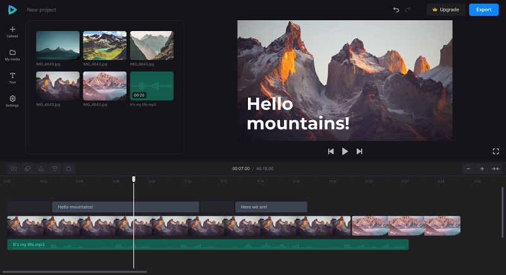Select the It's my life.mp3 audio thumbnail
This screenshot has height=275, width=506.
[x=152, y=86]
